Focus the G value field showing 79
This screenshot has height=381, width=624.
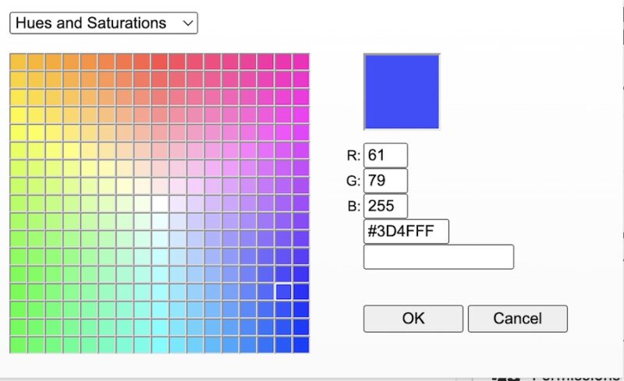pyautogui.click(x=385, y=181)
